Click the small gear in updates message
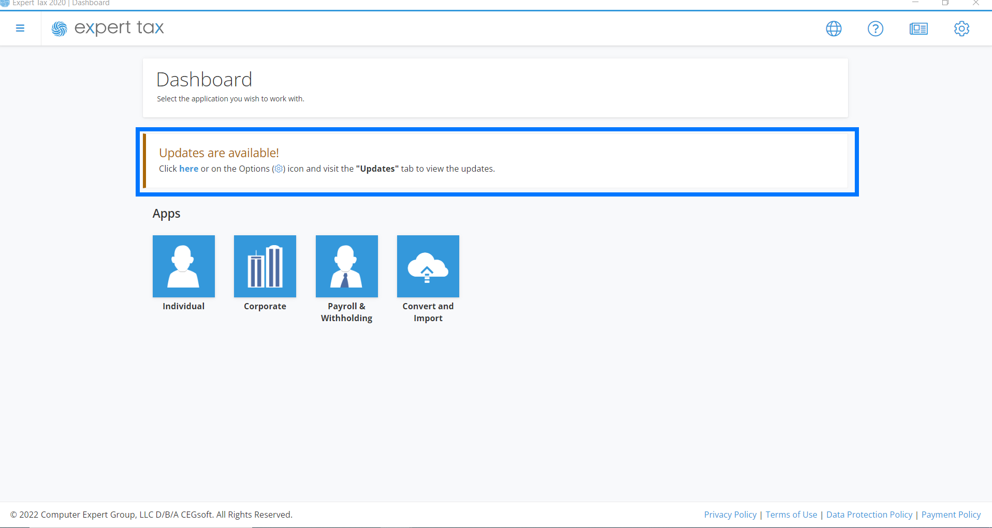Viewport: 992px width, 528px height. 279,169
